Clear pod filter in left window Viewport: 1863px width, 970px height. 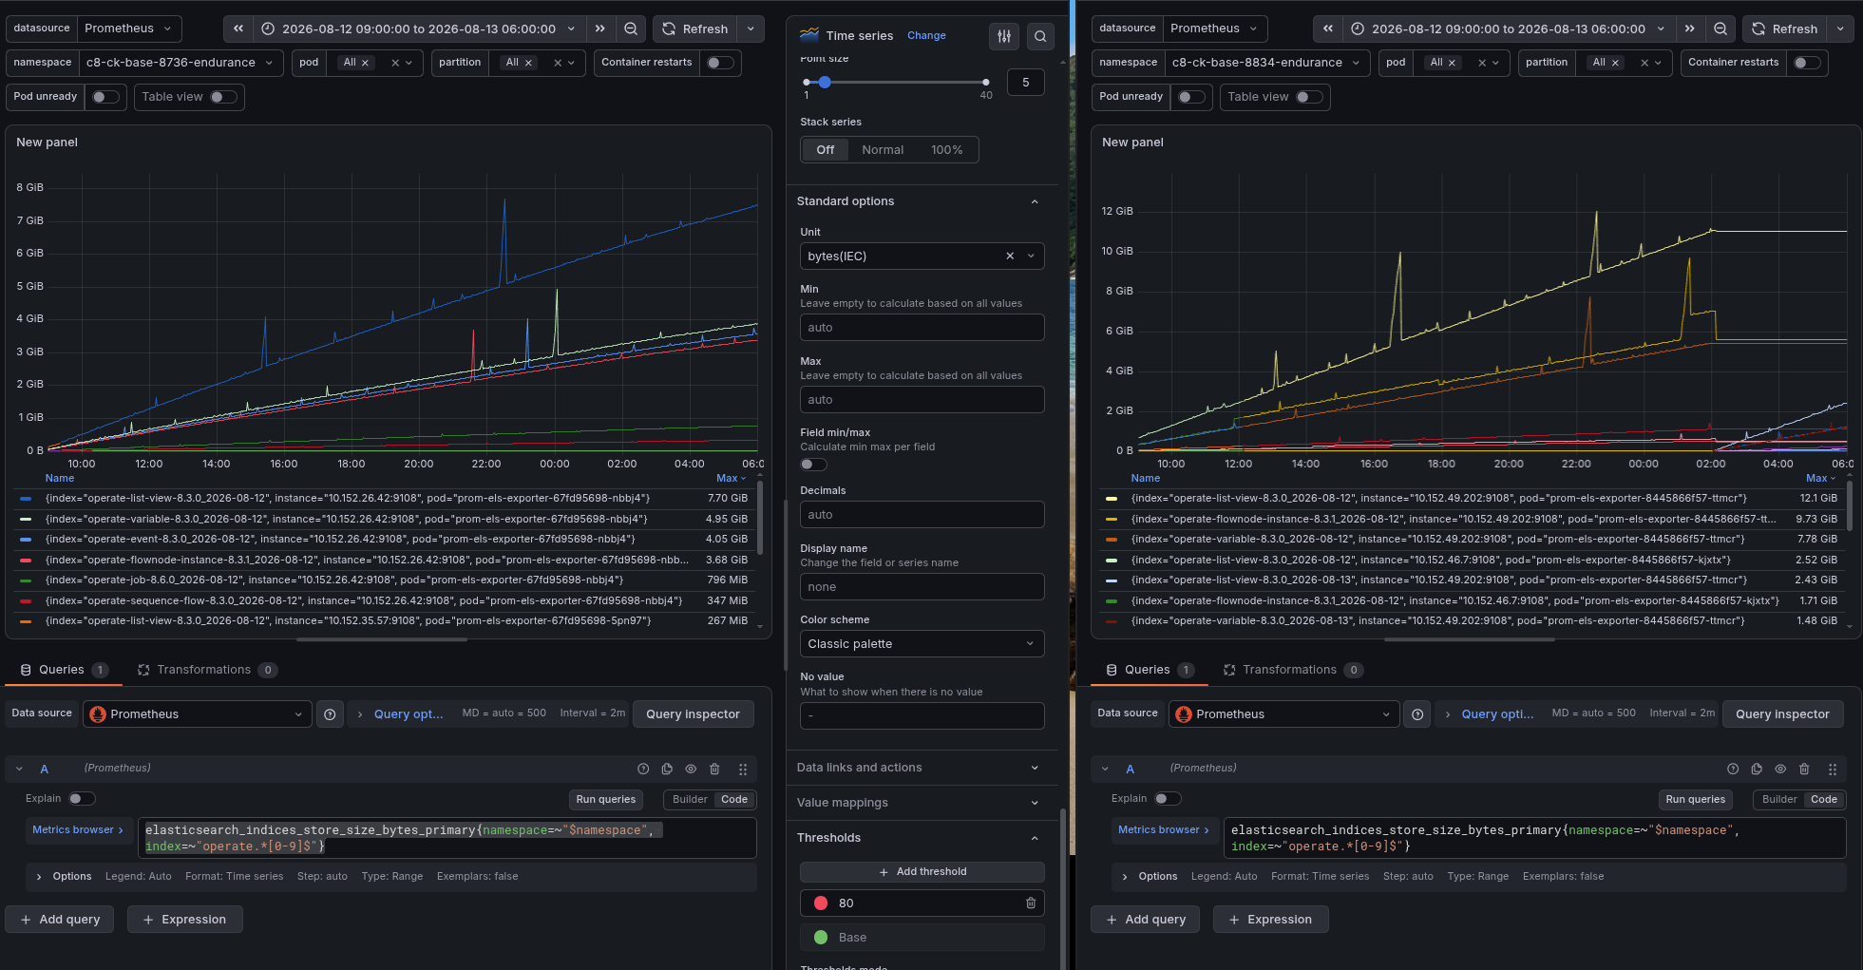pyautogui.click(x=395, y=63)
